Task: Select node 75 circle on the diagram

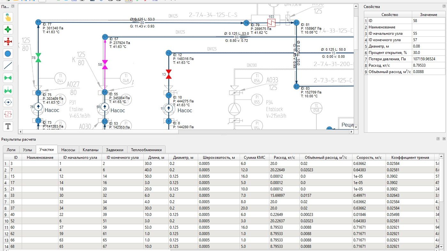Action: click(x=38, y=92)
